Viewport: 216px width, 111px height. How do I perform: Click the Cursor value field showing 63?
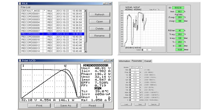point(147,50)
